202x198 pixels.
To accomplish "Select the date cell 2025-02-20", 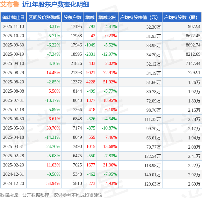I will (13, 165).
